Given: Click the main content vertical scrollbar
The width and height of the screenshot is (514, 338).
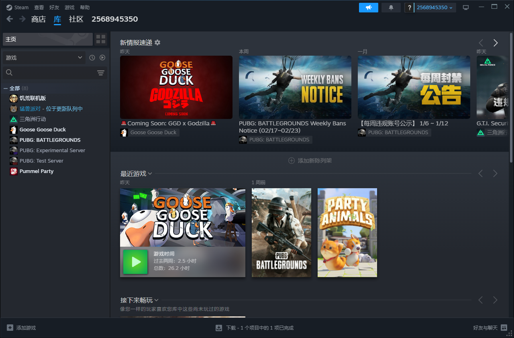Looking at the screenshot, I should tap(511, 97).
